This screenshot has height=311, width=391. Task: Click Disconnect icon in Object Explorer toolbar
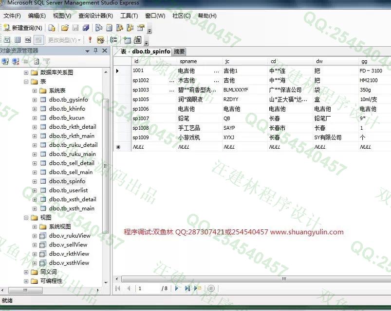click(16, 61)
